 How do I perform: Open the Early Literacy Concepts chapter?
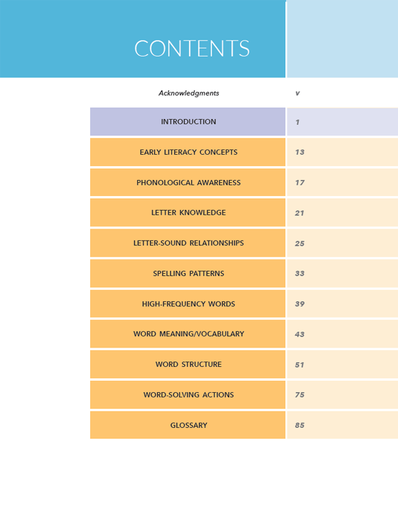[188, 152]
